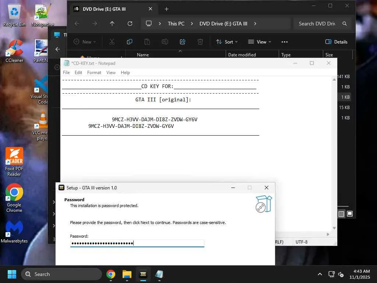Expand the View dropdown in Explorer

[260, 42]
